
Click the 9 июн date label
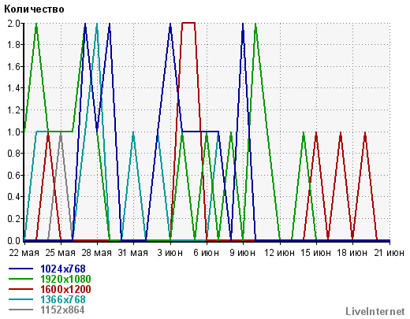pos(242,253)
